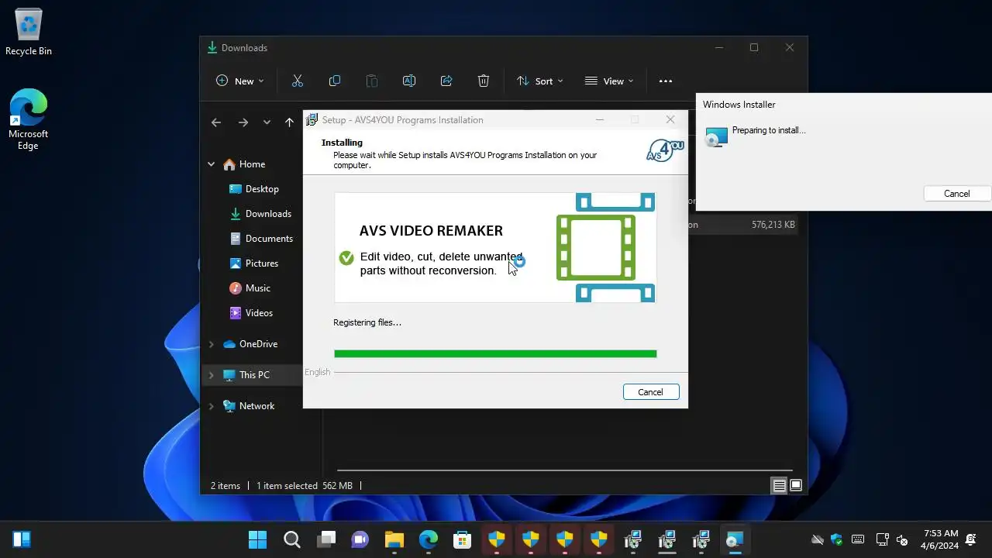The image size is (992, 558).
Task: Open File Explorer from the taskbar
Action: pyautogui.click(x=394, y=539)
